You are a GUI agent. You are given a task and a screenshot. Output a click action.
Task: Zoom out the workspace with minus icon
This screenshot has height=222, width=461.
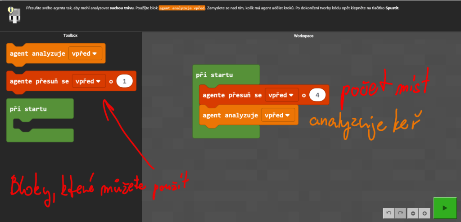(x=413, y=213)
